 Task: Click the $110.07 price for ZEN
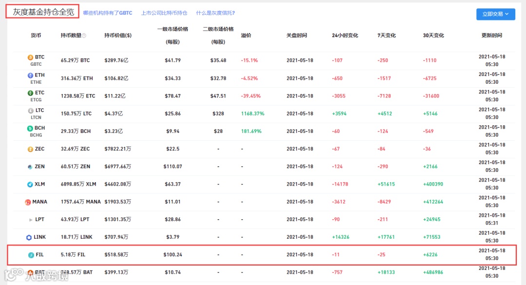pos(173,167)
